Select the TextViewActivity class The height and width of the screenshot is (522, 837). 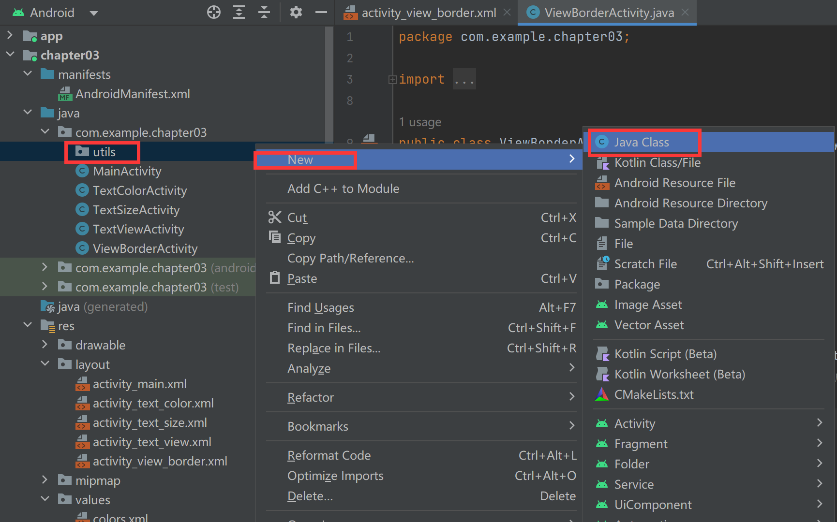(130, 229)
